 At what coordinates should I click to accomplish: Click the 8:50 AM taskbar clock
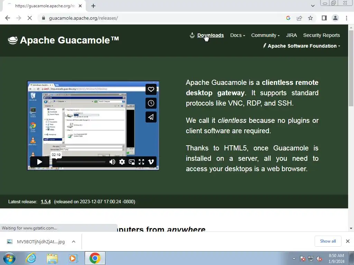336,258
